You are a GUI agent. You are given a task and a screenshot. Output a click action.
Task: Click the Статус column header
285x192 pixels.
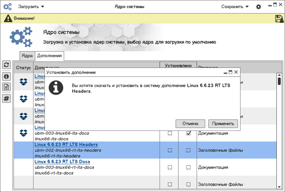point(24,68)
